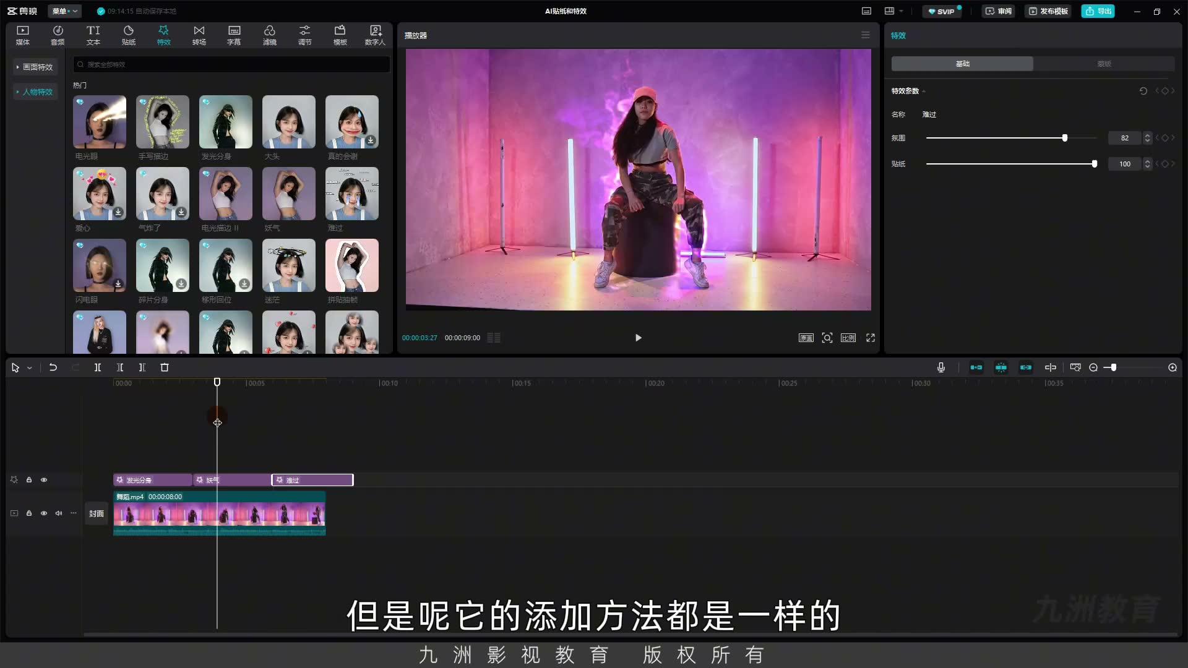Download the 气炸了 effect
The image size is (1188, 668).
click(181, 212)
